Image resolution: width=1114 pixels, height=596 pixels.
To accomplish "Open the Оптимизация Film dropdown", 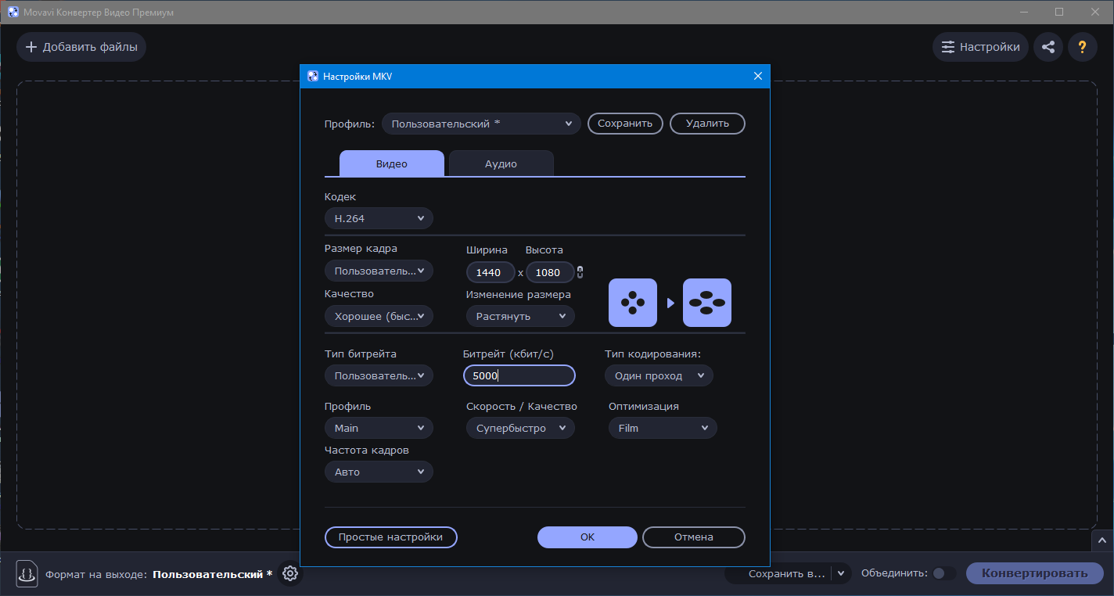I will pyautogui.click(x=663, y=428).
